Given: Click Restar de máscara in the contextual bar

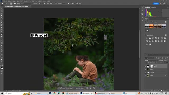Looking at the screenshot, I should (66, 88).
